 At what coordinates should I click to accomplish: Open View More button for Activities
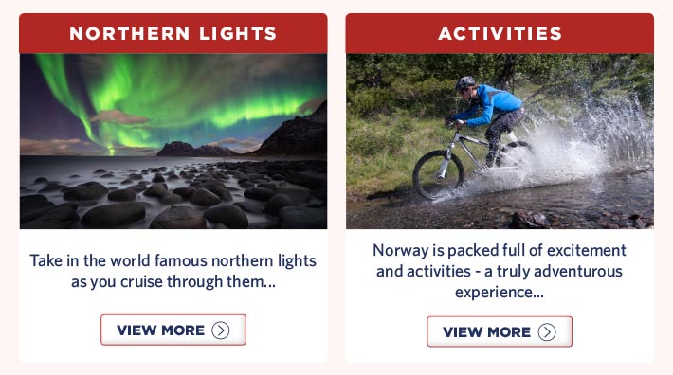tap(500, 331)
